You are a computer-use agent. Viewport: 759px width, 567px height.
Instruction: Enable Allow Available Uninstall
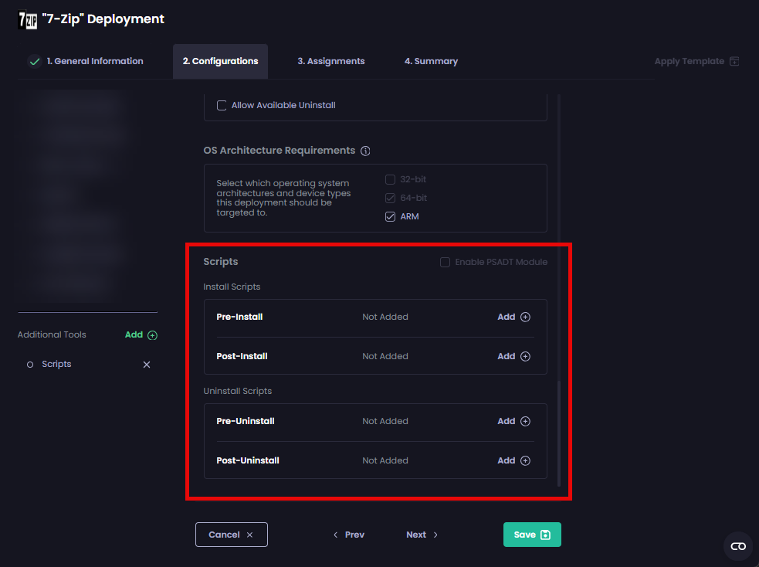[222, 106]
